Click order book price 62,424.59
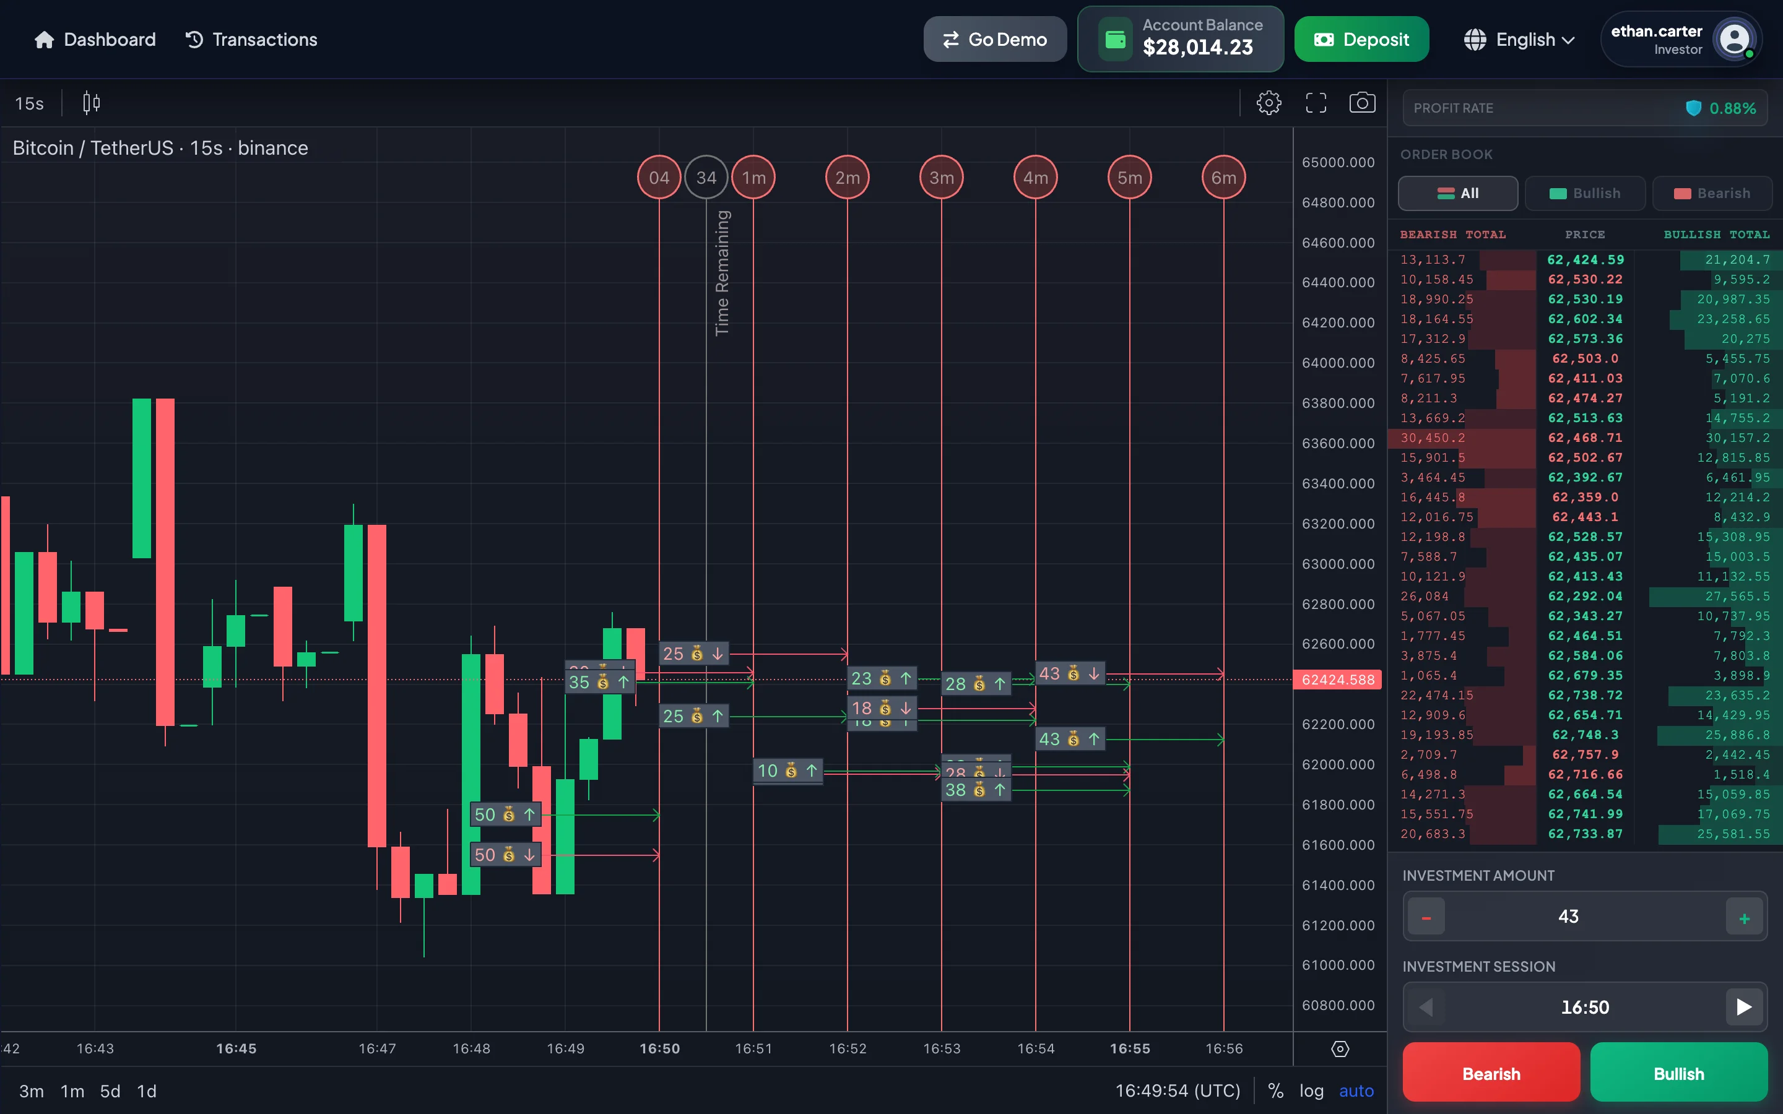The image size is (1783, 1114). point(1585,260)
